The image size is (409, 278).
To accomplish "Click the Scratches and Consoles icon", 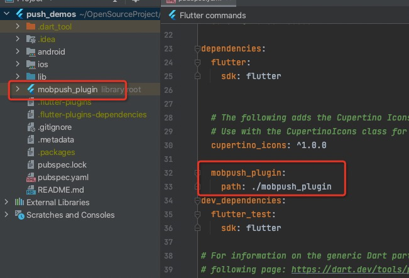I will [19, 215].
